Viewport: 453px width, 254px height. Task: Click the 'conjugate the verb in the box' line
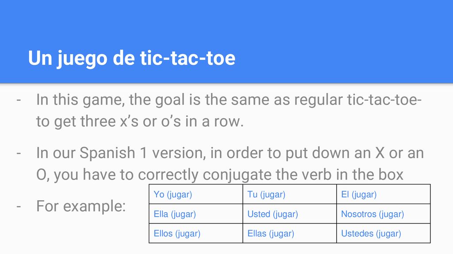point(219,175)
